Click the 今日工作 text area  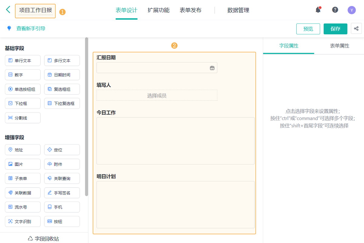click(175, 141)
